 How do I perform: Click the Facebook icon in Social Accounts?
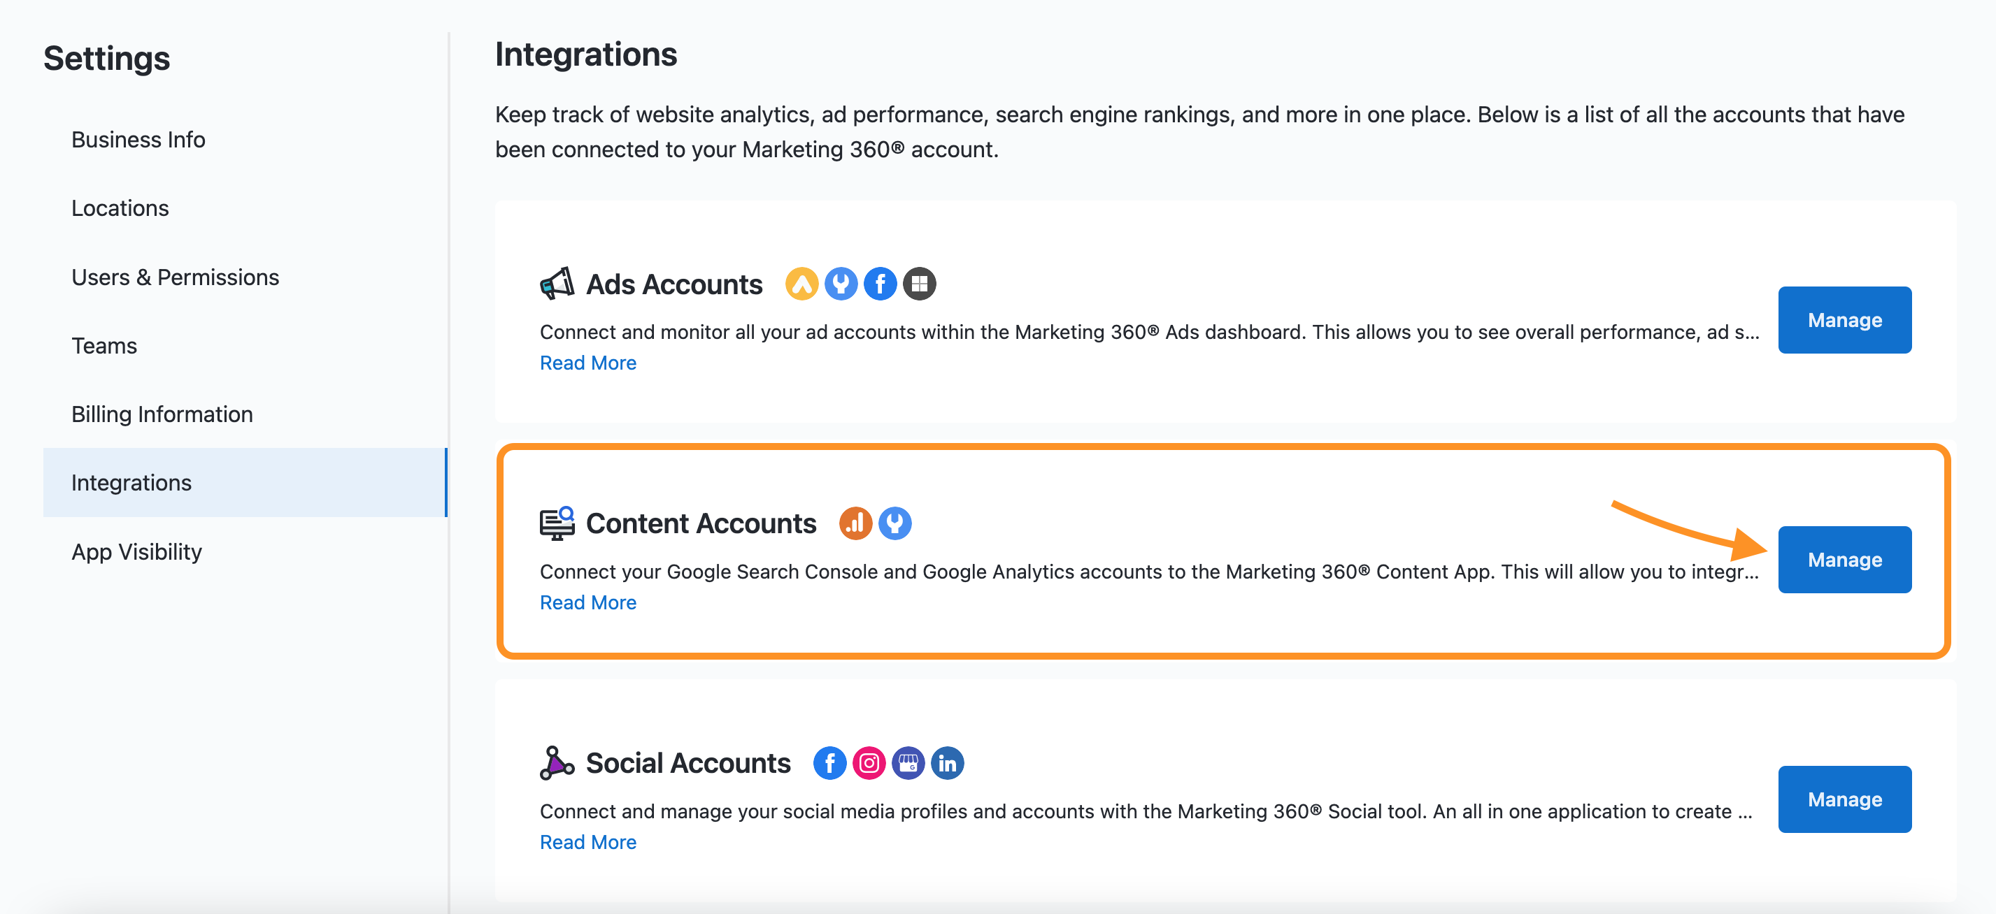point(829,763)
